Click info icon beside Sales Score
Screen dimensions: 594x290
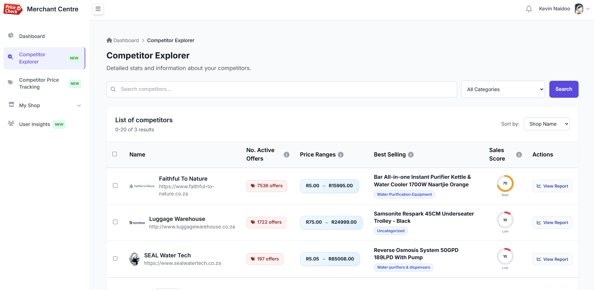point(519,155)
